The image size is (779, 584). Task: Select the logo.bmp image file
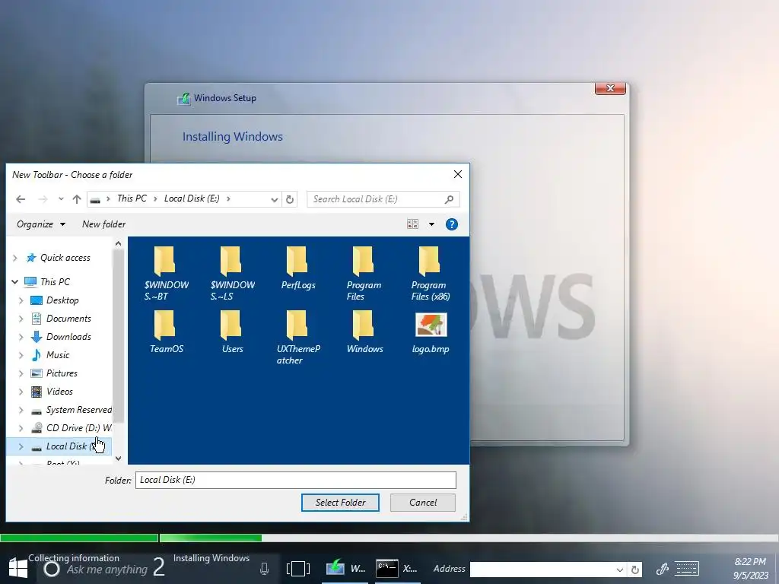(431, 332)
